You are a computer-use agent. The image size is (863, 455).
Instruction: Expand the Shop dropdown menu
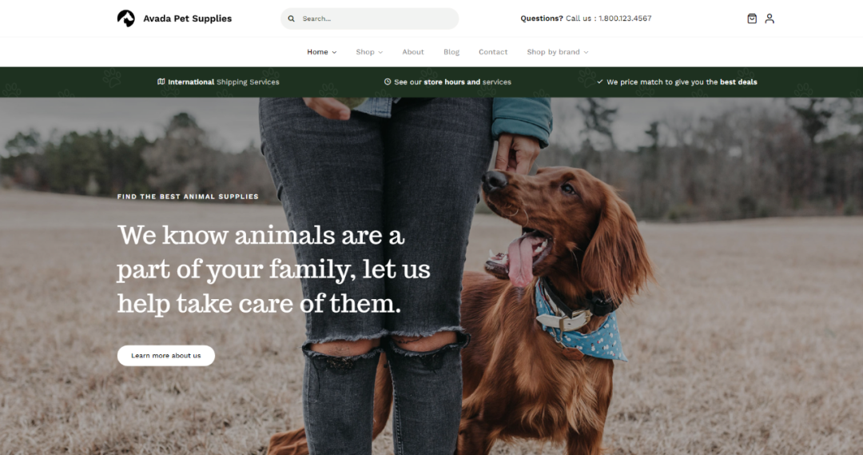pos(369,52)
